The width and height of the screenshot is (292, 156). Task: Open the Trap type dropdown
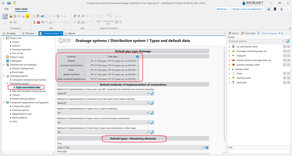130,148
